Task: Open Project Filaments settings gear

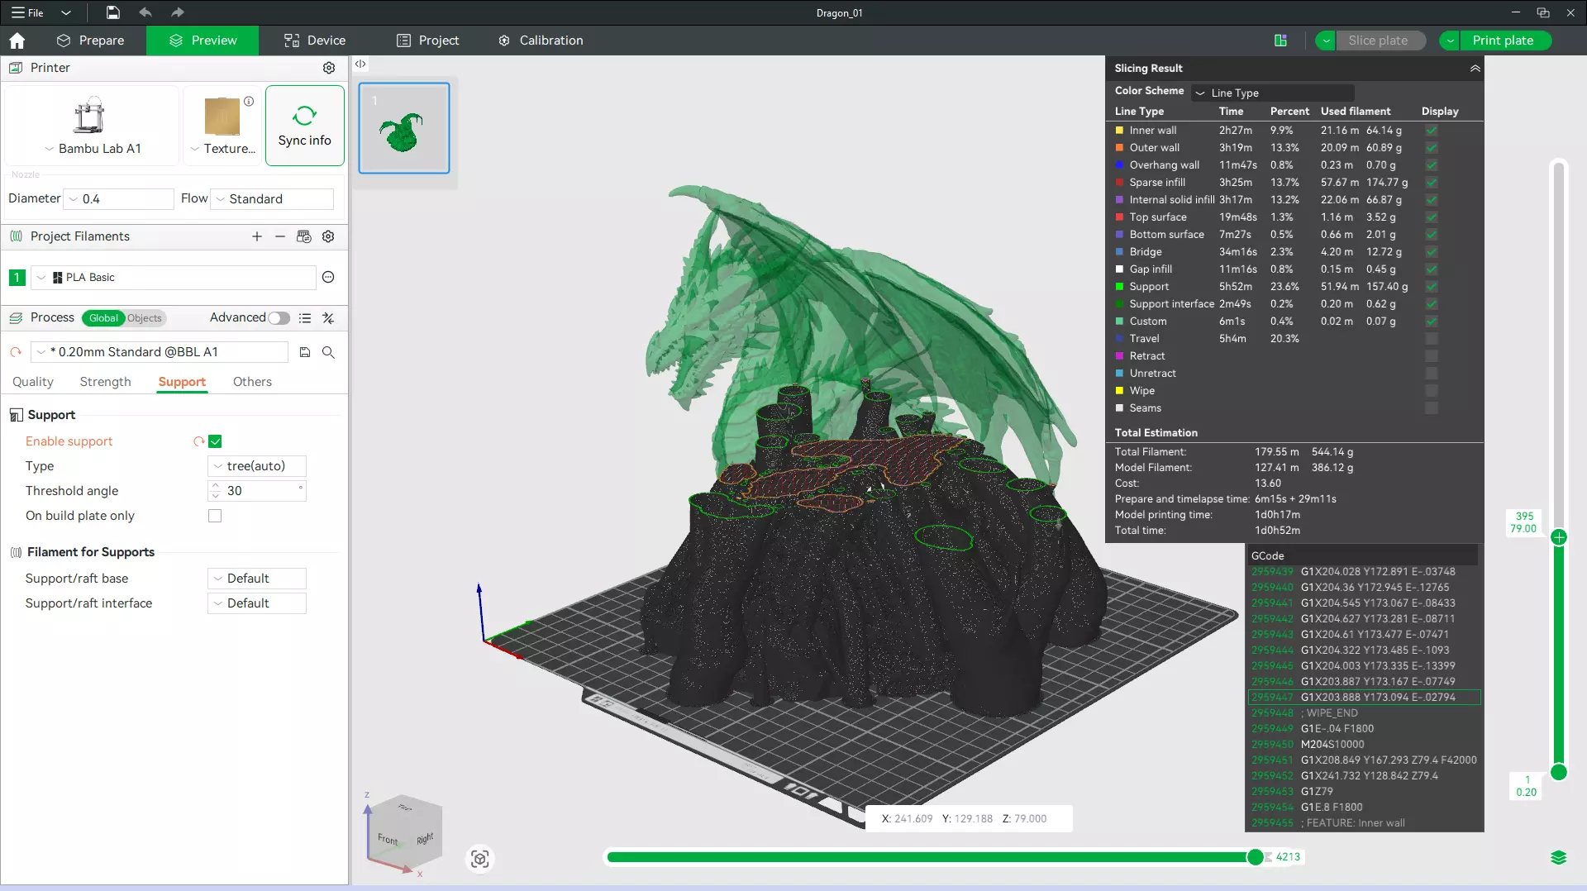Action: (x=328, y=236)
